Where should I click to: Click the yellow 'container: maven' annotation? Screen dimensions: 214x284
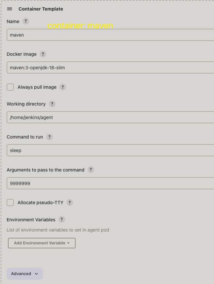pos(80,25)
